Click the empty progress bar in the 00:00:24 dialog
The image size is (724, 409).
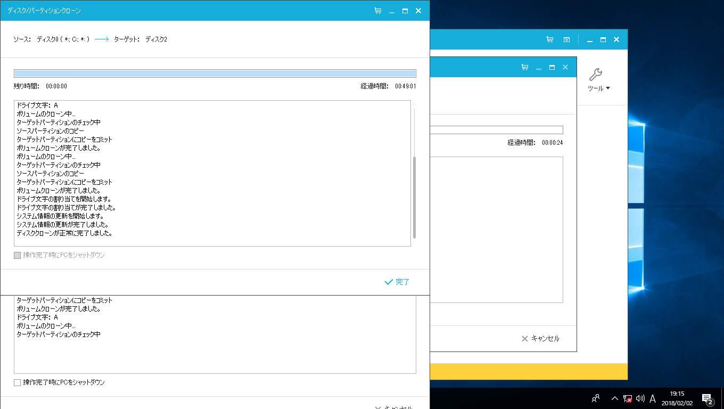pos(497,130)
